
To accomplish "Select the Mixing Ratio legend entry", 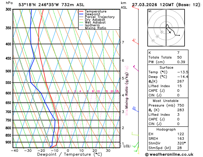I will (x=96, y=28).
